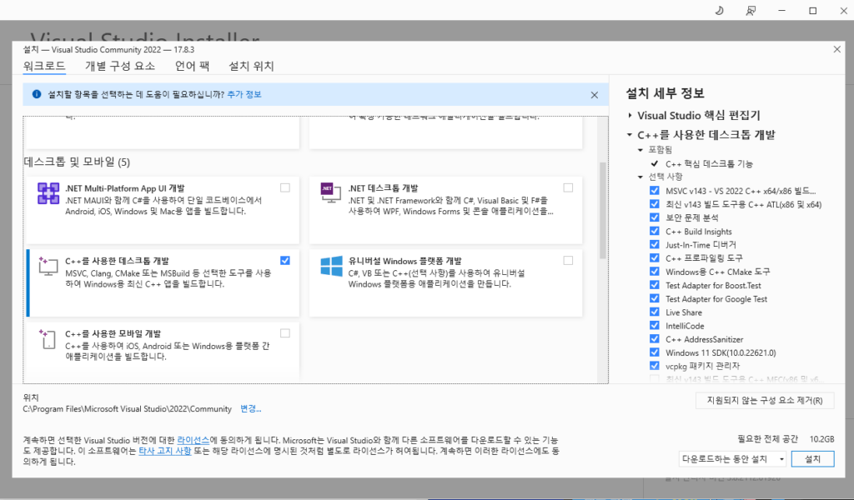Screen dimensions: 854x500
Task: Click the install path C:\Program Files\Microsoft Visual Studio text
Action: 127,408
